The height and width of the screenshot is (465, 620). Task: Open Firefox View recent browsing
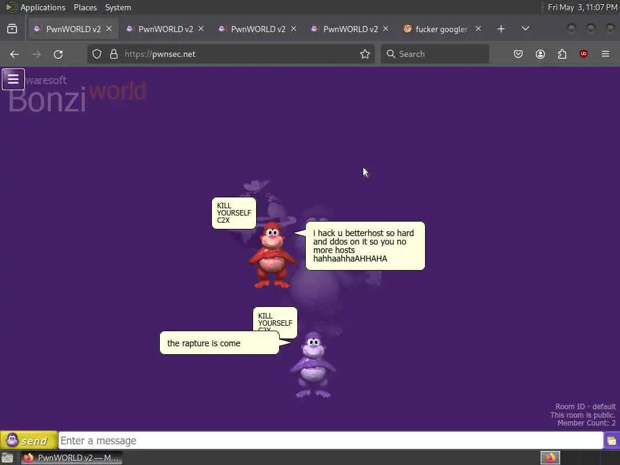[x=12, y=29]
